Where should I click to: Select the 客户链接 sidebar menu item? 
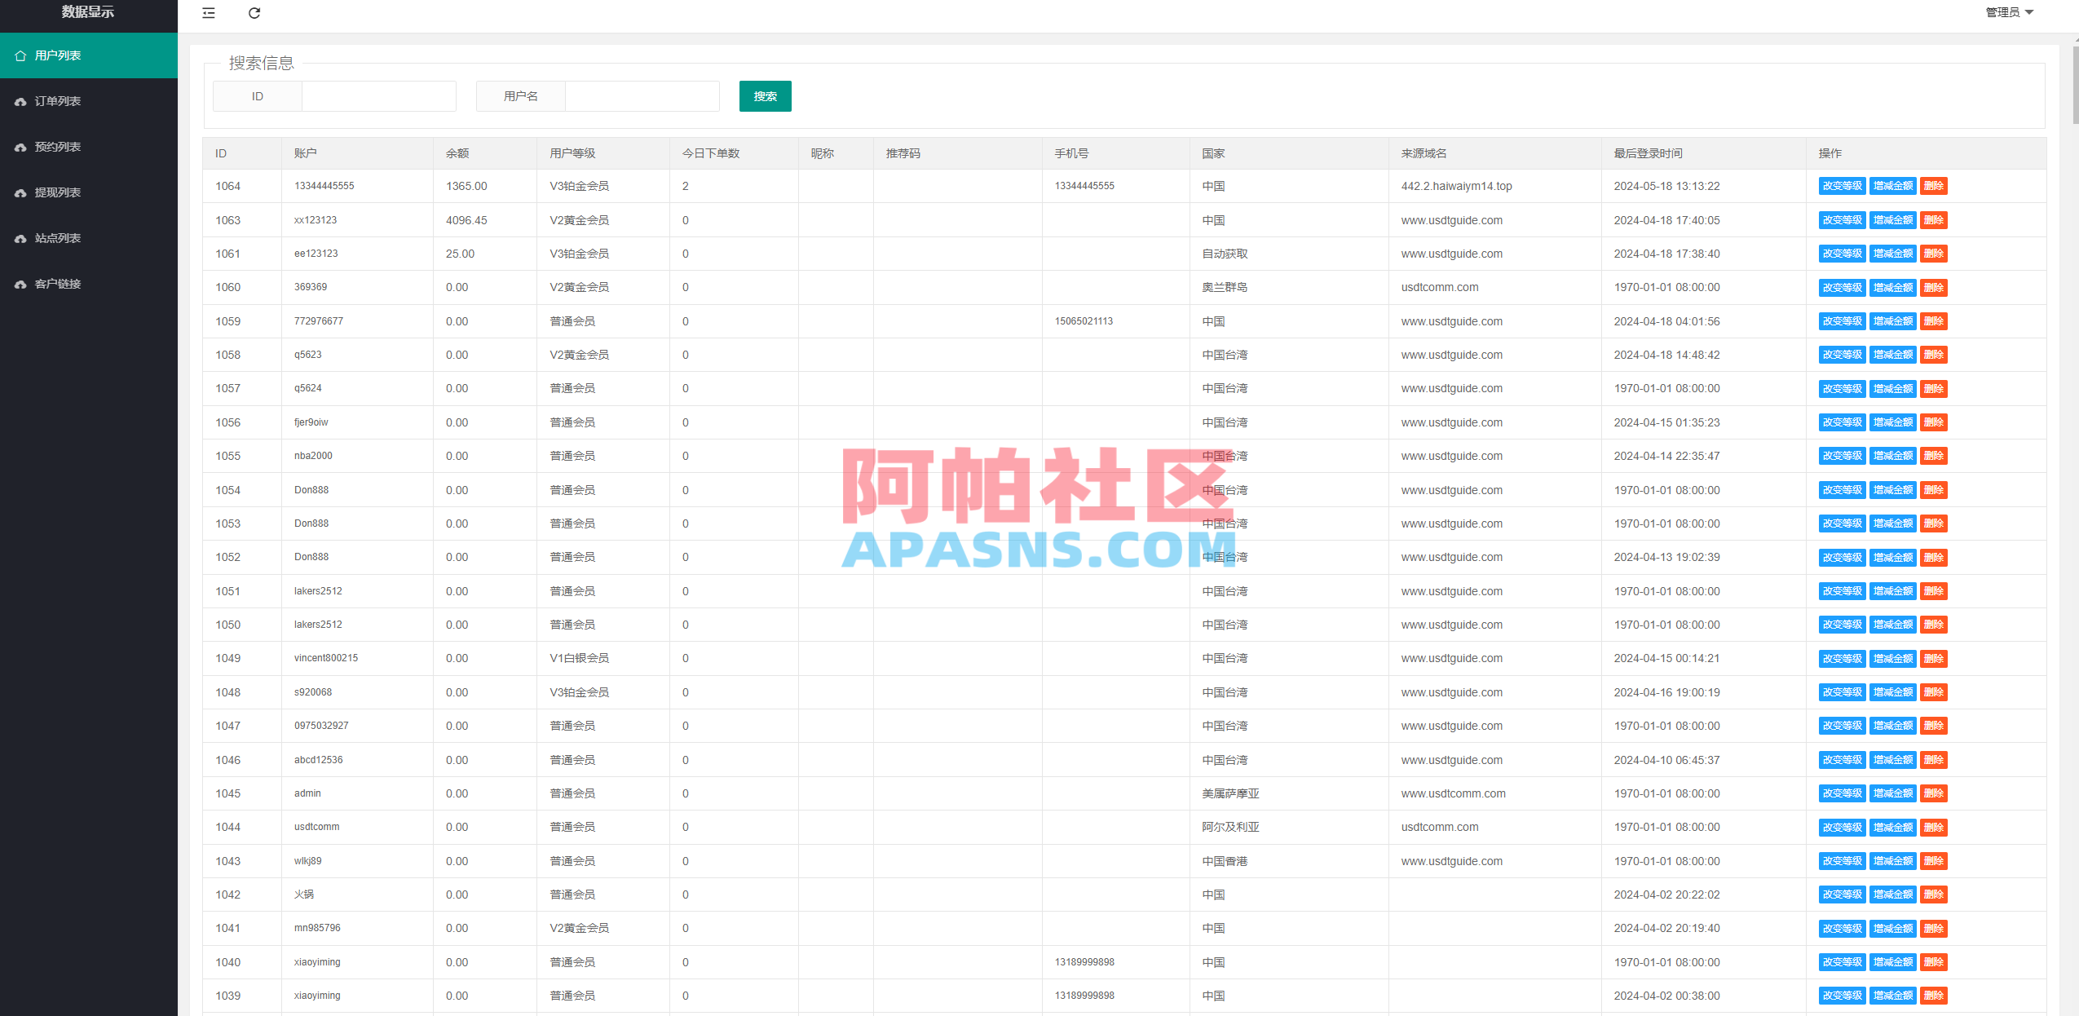click(x=57, y=283)
